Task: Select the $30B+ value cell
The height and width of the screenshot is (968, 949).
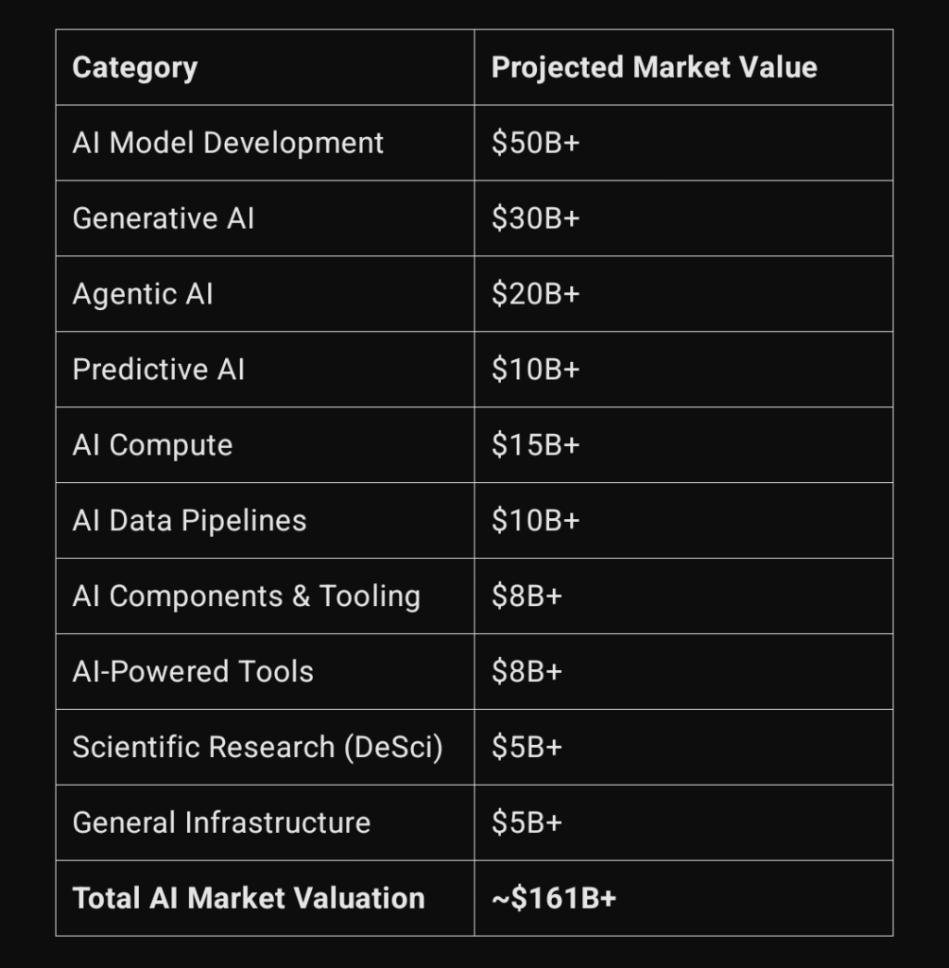Action: pyautogui.click(x=535, y=218)
